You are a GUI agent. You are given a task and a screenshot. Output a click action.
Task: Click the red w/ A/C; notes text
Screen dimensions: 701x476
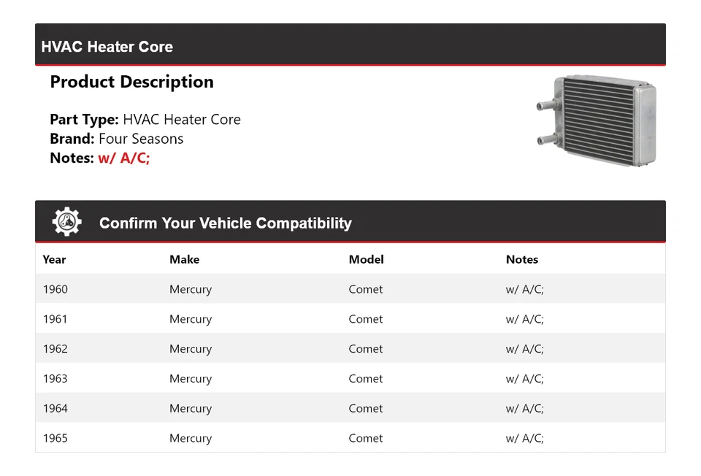[x=123, y=158]
